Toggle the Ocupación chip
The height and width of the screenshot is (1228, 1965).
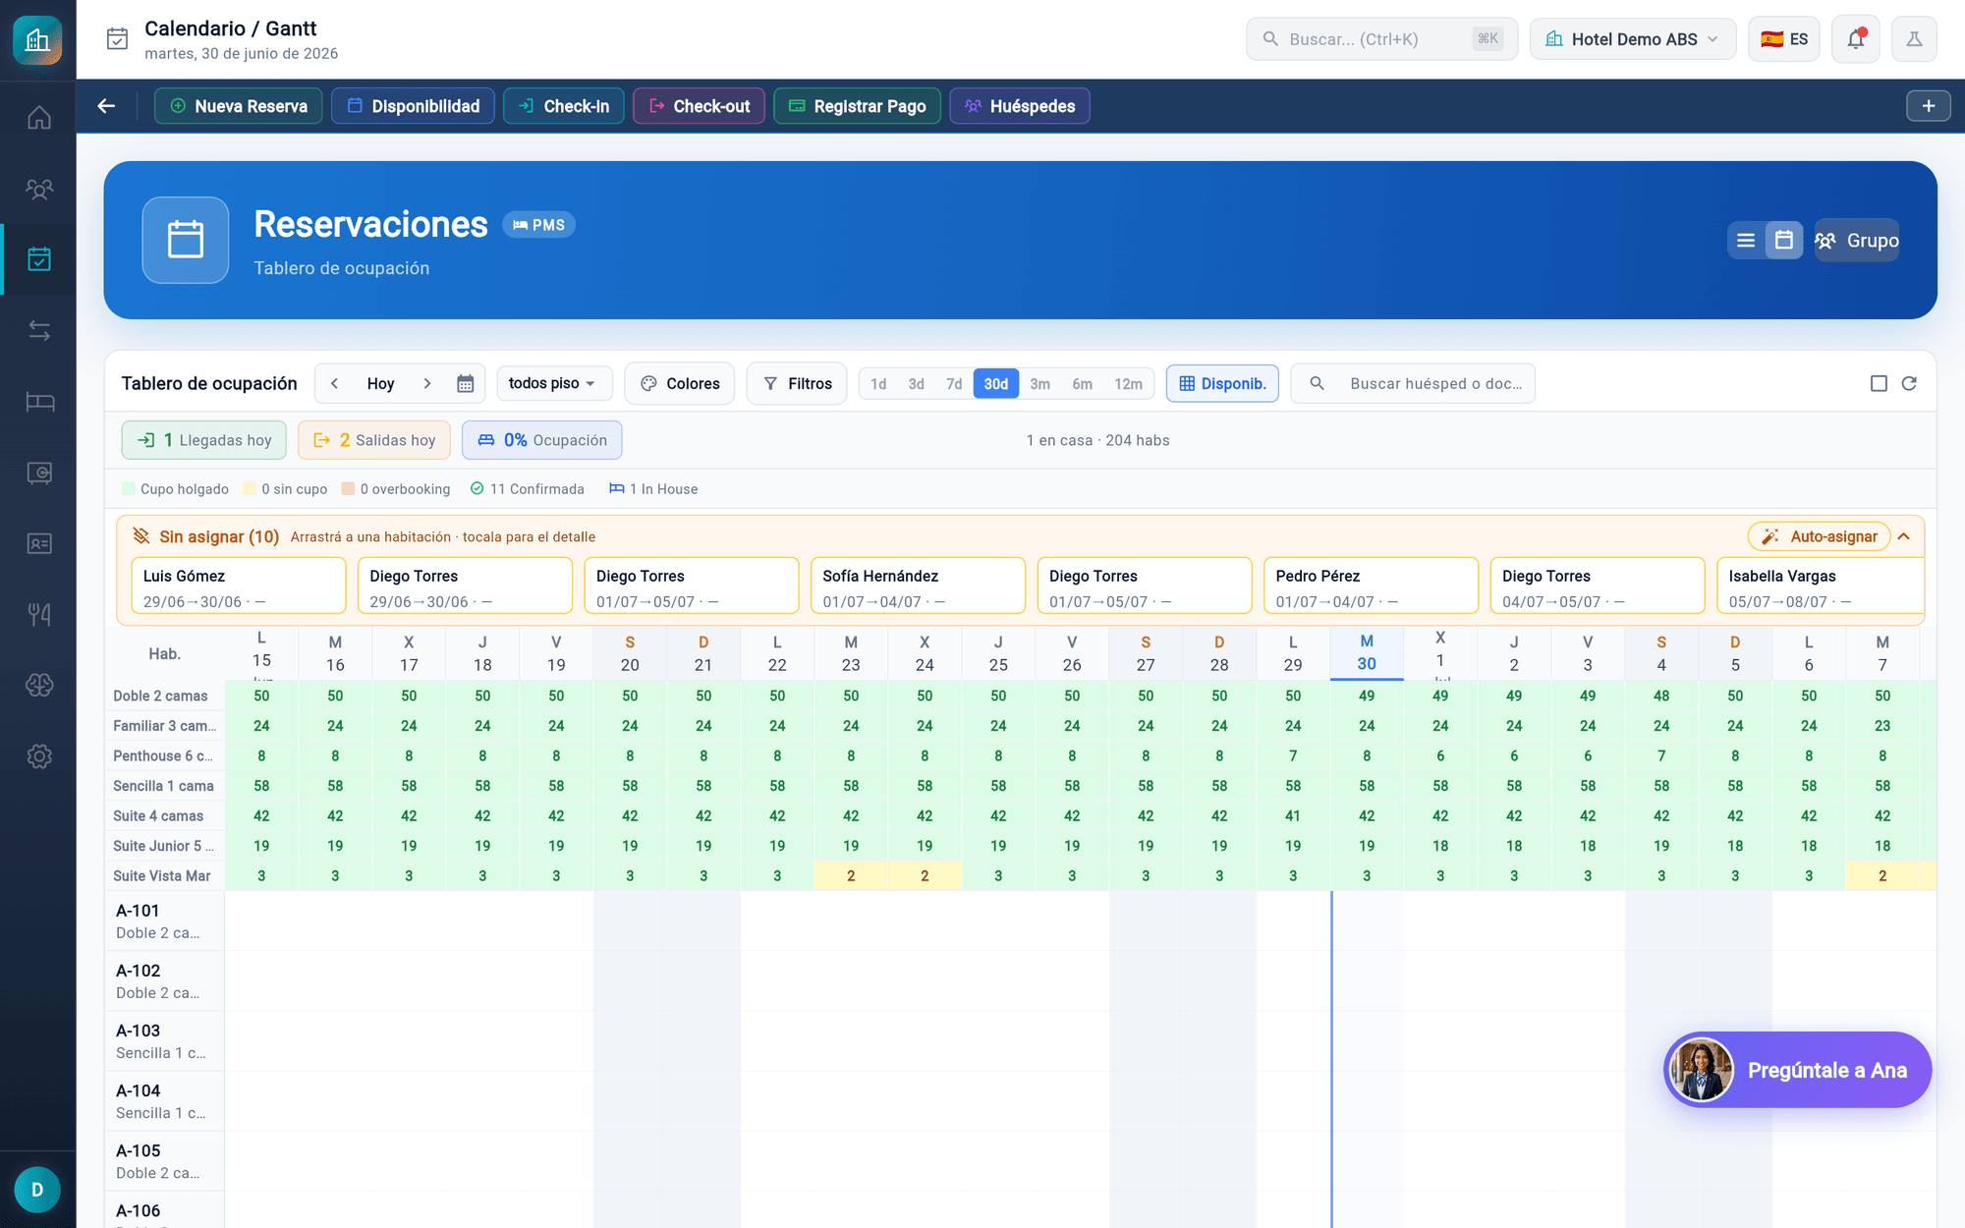point(542,440)
